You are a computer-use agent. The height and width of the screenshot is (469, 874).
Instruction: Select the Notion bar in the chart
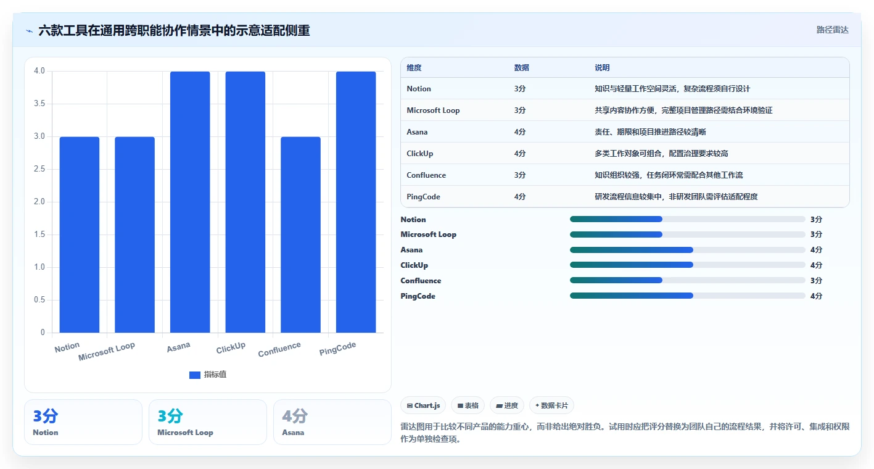tap(80, 234)
